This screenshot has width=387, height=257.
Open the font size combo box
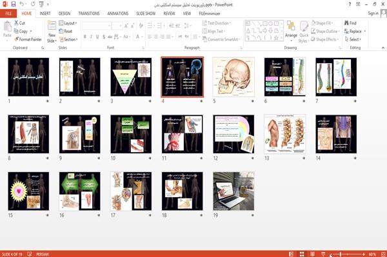pyautogui.click(x=117, y=26)
